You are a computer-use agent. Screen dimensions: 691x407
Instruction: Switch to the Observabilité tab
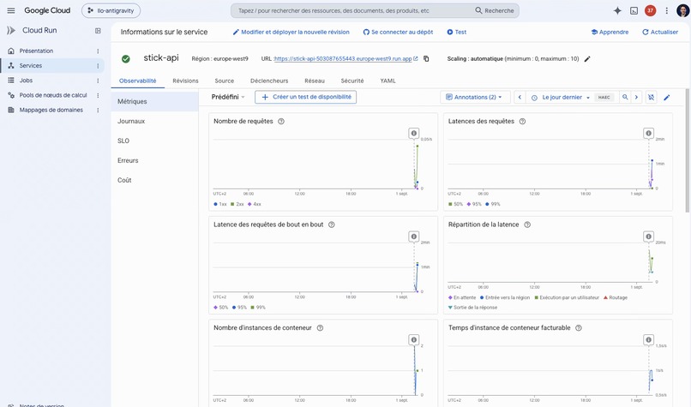tap(137, 81)
